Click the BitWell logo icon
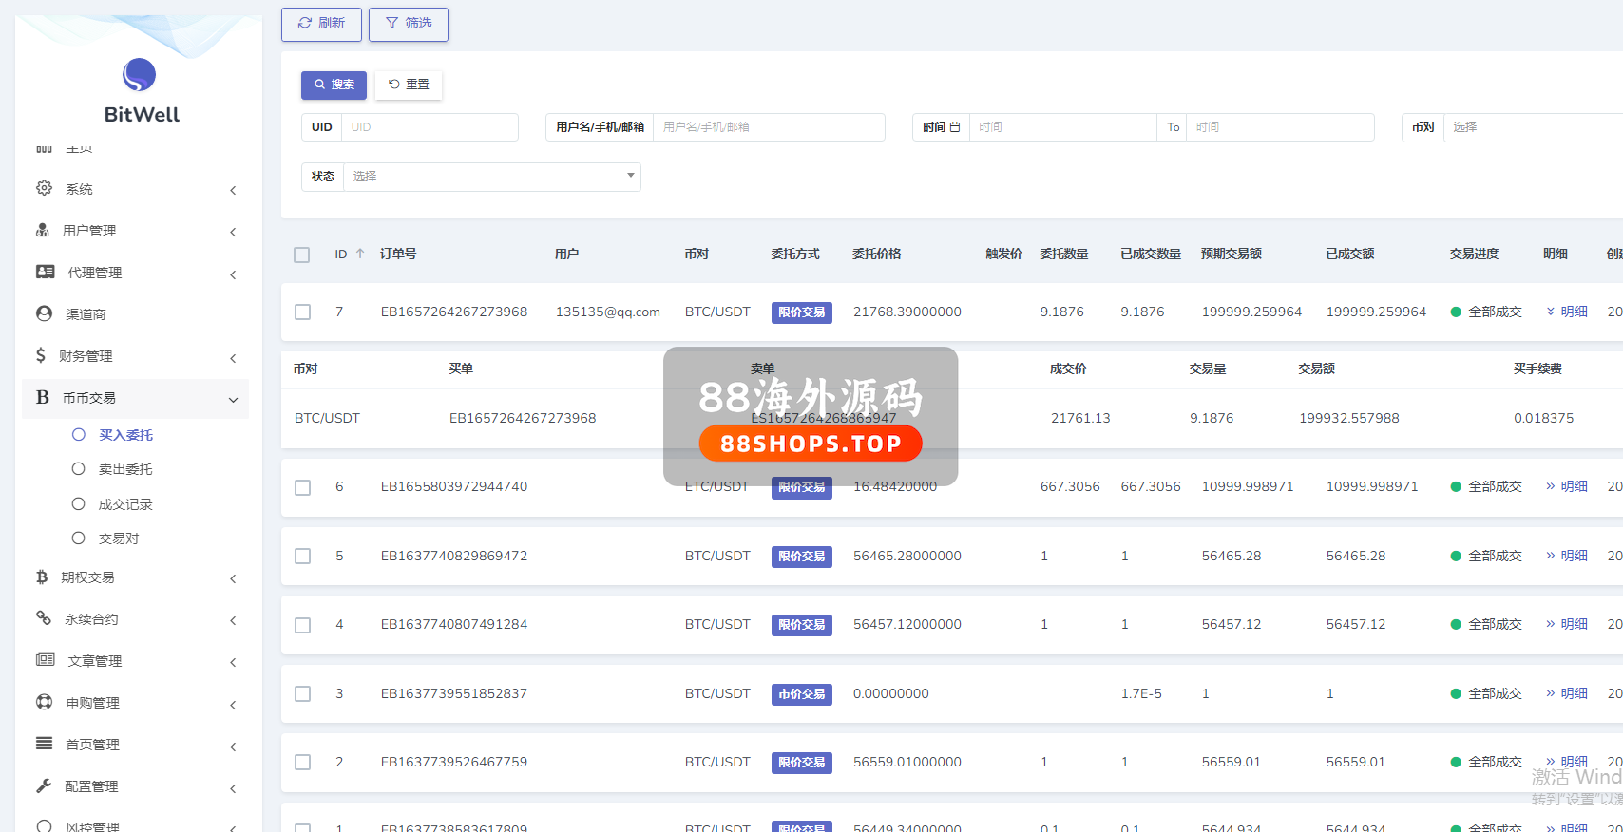Image resolution: width=1623 pixels, height=832 pixels. [x=139, y=75]
